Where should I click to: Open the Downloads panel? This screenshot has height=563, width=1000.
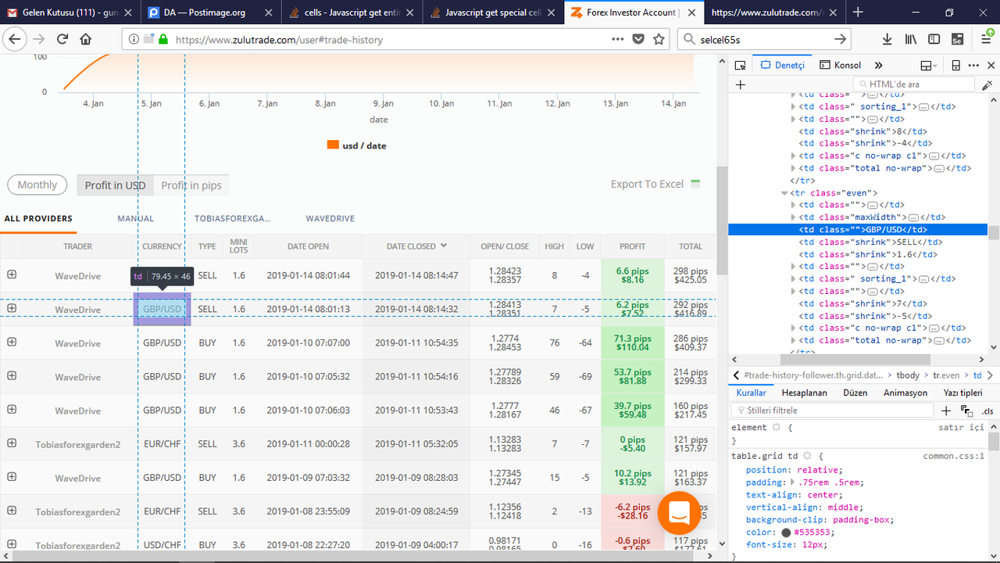(x=887, y=39)
